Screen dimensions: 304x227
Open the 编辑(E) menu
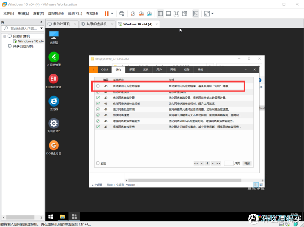[23, 13]
